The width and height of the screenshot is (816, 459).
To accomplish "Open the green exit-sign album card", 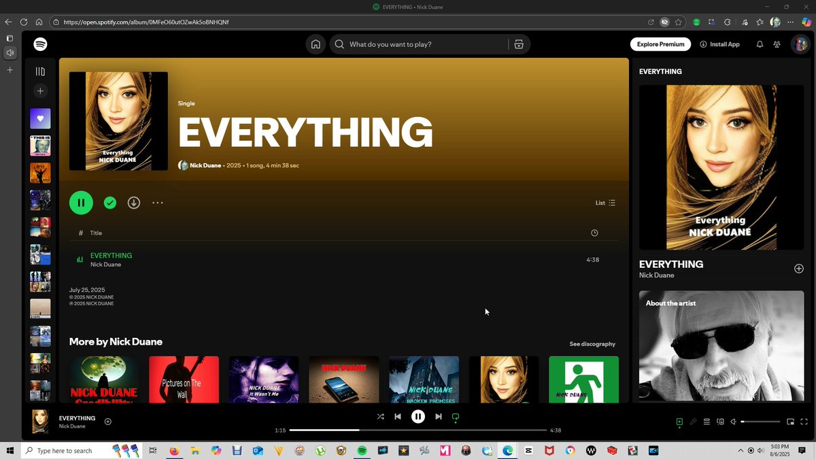I will tap(584, 379).
